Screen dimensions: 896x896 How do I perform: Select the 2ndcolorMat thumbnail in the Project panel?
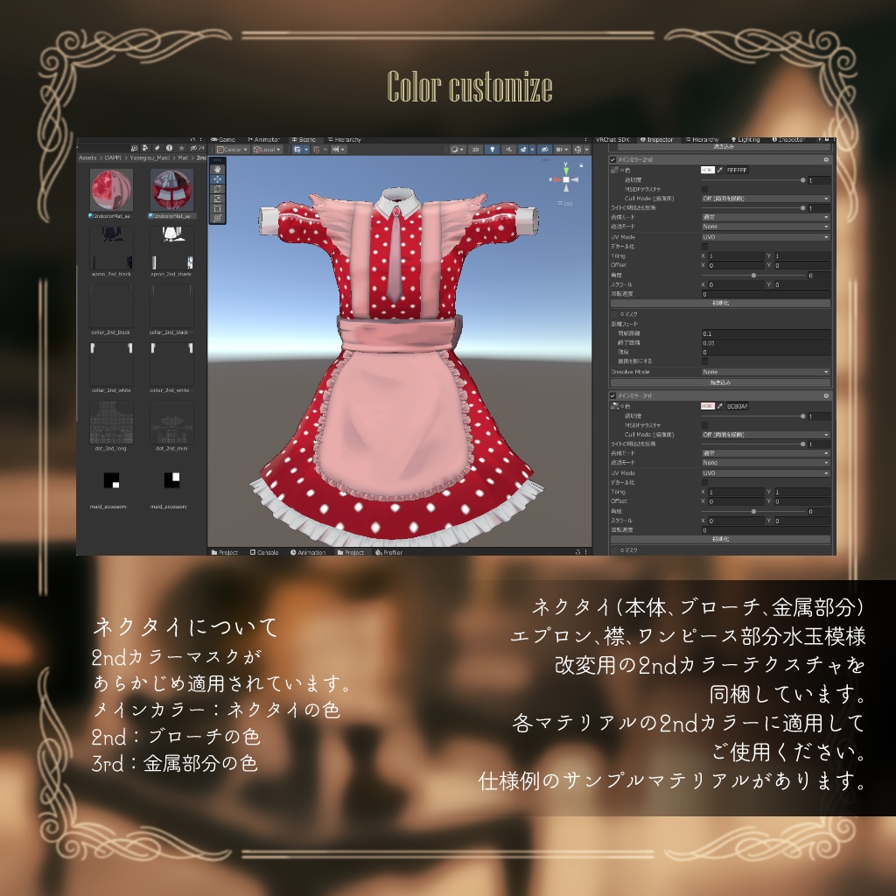[x=109, y=188]
